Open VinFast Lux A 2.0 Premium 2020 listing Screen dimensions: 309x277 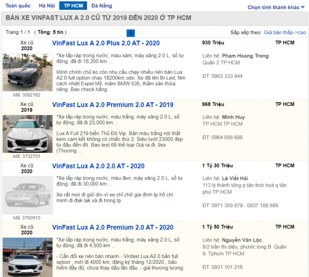113,227
